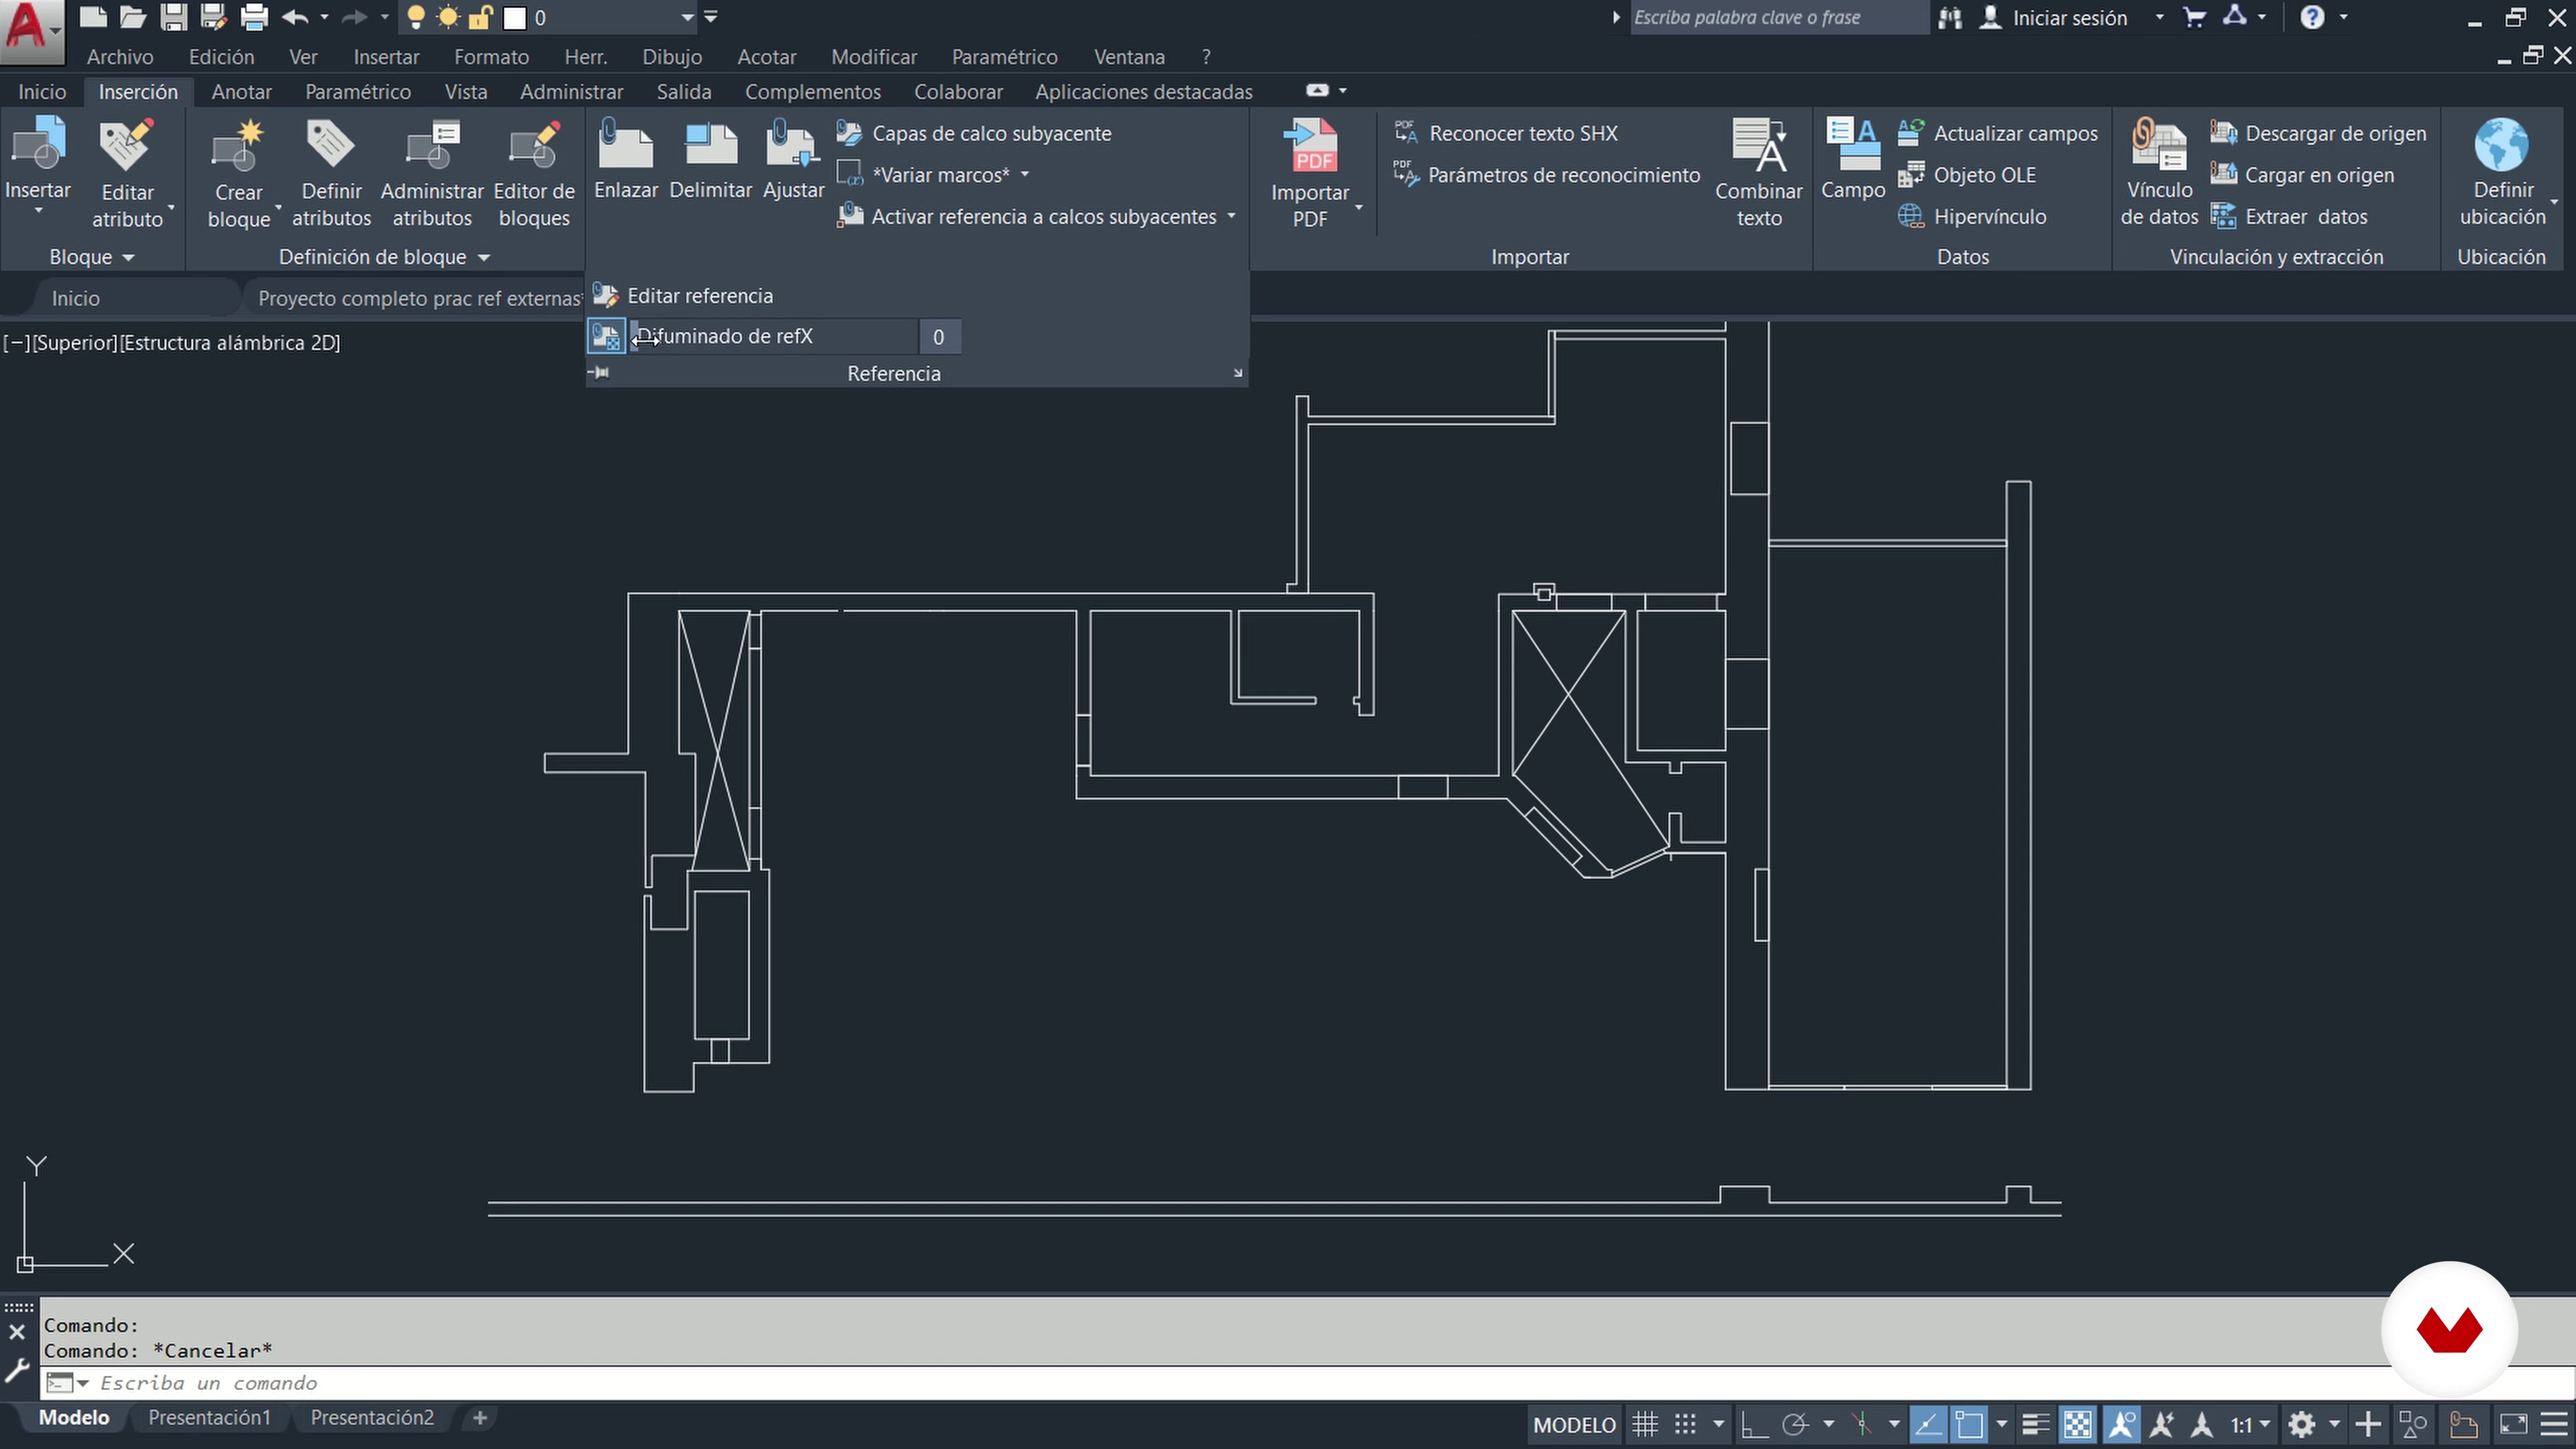Click the keyword search box
This screenshot has height=1449, width=2576.
coord(1778,17)
